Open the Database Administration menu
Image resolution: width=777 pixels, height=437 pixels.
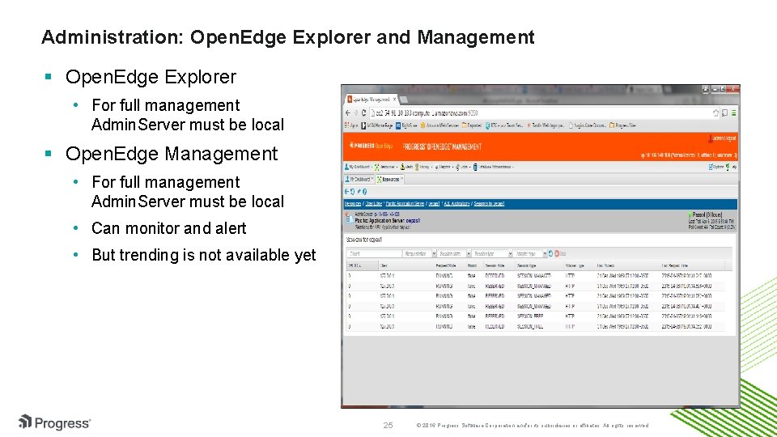(x=493, y=167)
